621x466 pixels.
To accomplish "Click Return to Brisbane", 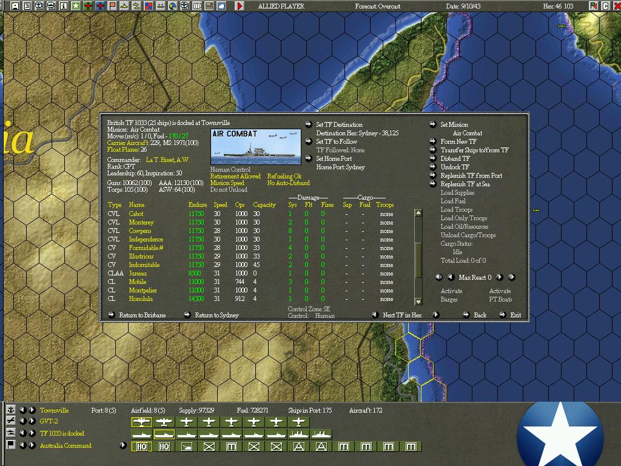I will point(142,315).
